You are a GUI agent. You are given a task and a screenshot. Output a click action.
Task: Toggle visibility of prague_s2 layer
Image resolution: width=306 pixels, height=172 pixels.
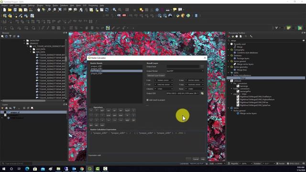tap(5, 112)
